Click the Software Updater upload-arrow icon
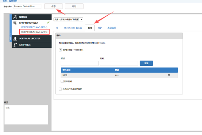 coord(15,38)
